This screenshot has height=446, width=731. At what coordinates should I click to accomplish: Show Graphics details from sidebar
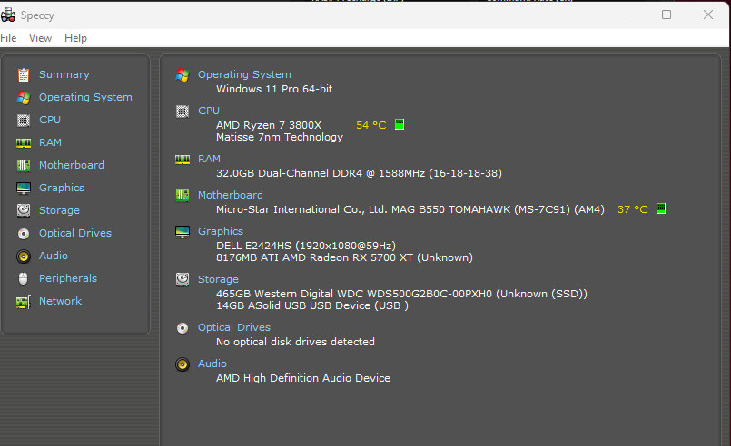point(62,188)
